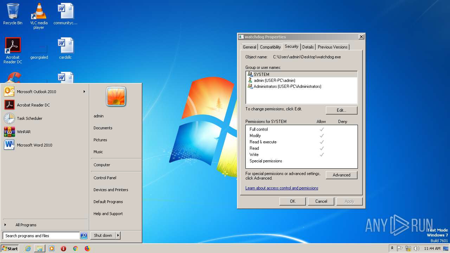Switch to General tab in watchdog Properties
This screenshot has width=450, height=253.
pyautogui.click(x=249, y=47)
